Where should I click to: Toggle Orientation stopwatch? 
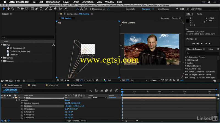click(x=22, y=109)
